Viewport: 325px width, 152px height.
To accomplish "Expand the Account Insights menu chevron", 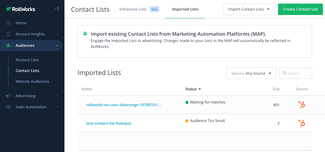I will (x=57, y=34).
